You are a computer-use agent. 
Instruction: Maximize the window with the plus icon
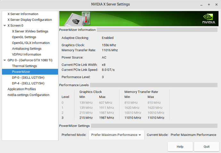[x=209, y=4]
